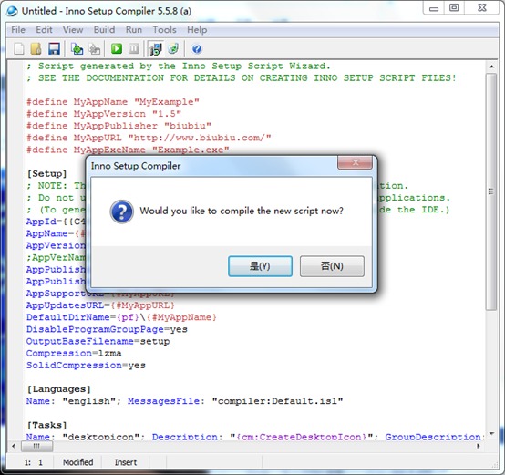Close the Inno Setup Compiler dialog
The width and height of the screenshot is (505, 475).
click(x=356, y=162)
